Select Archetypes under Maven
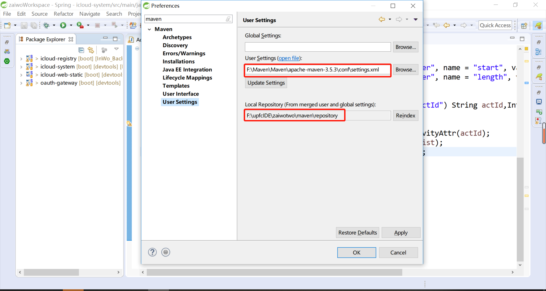 click(x=177, y=37)
